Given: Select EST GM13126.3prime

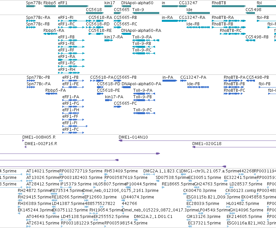Looking at the screenshot, I should click(x=203, y=217).
